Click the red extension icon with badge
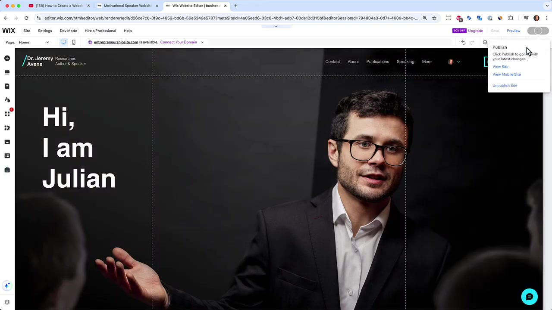 click(x=459, y=19)
